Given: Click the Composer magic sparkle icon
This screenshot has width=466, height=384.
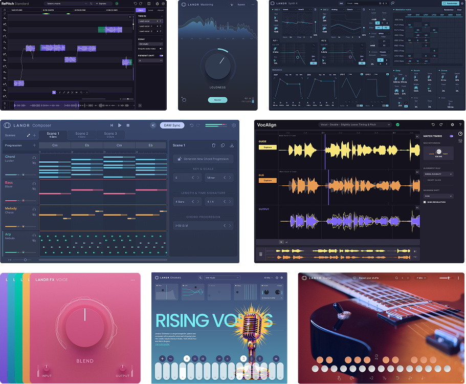Looking at the screenshot, I should click(153, 125).
